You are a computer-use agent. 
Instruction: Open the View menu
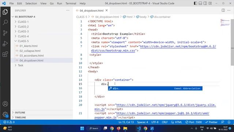coord(43,3)
